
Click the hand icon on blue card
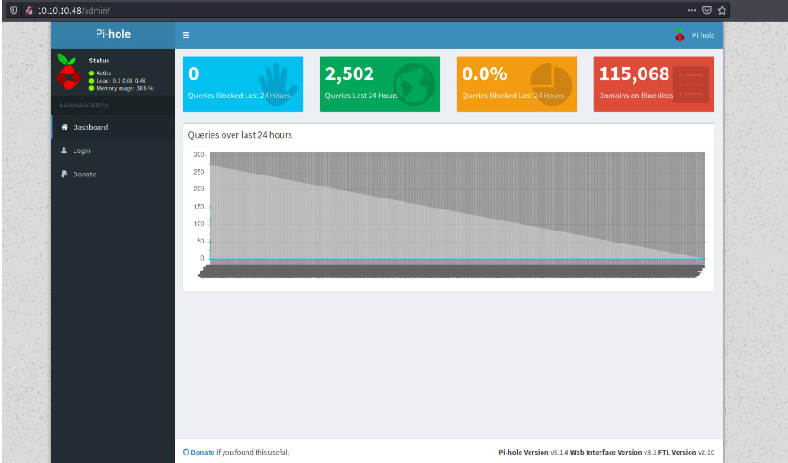[279, 85]
